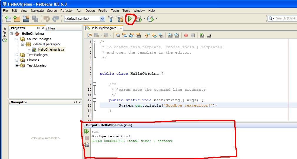Screen dimensions: 297x159
Task: Minimize the Navigator panel
Action: pyautogui.click(x=75, y=102)
